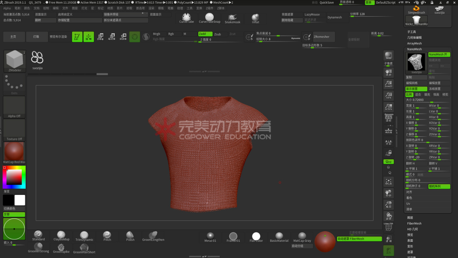Select the GroomSpike brush icon
458x258 pixels.
coord(61,248)
